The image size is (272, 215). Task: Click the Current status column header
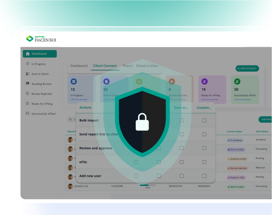(234, 131)
